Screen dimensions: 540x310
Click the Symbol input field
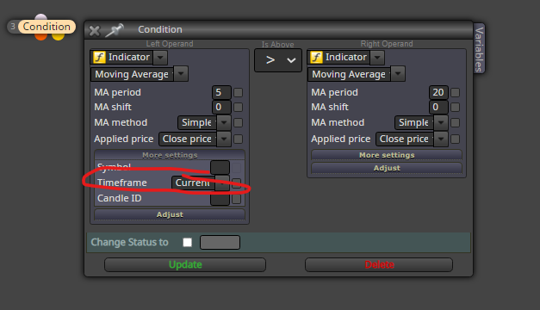pos(220,167)
